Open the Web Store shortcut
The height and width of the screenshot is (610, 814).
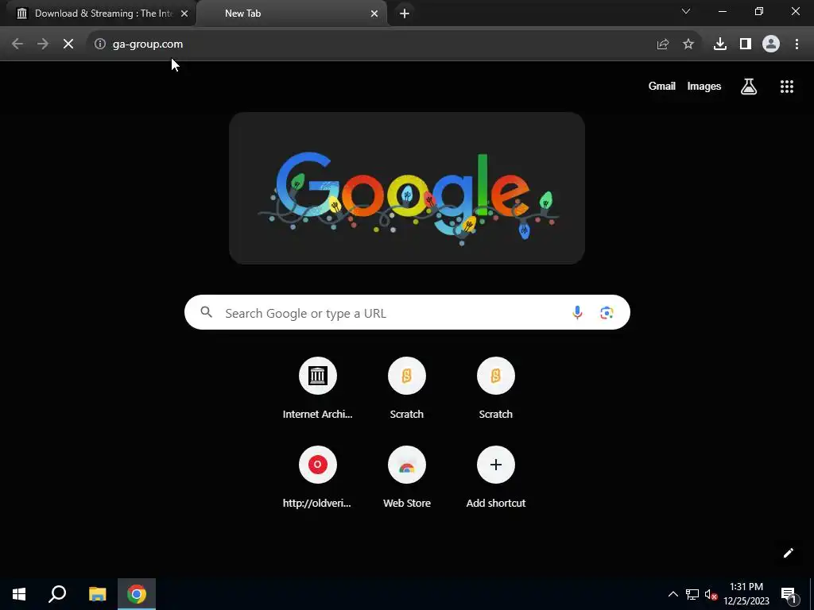coord(407,477)
